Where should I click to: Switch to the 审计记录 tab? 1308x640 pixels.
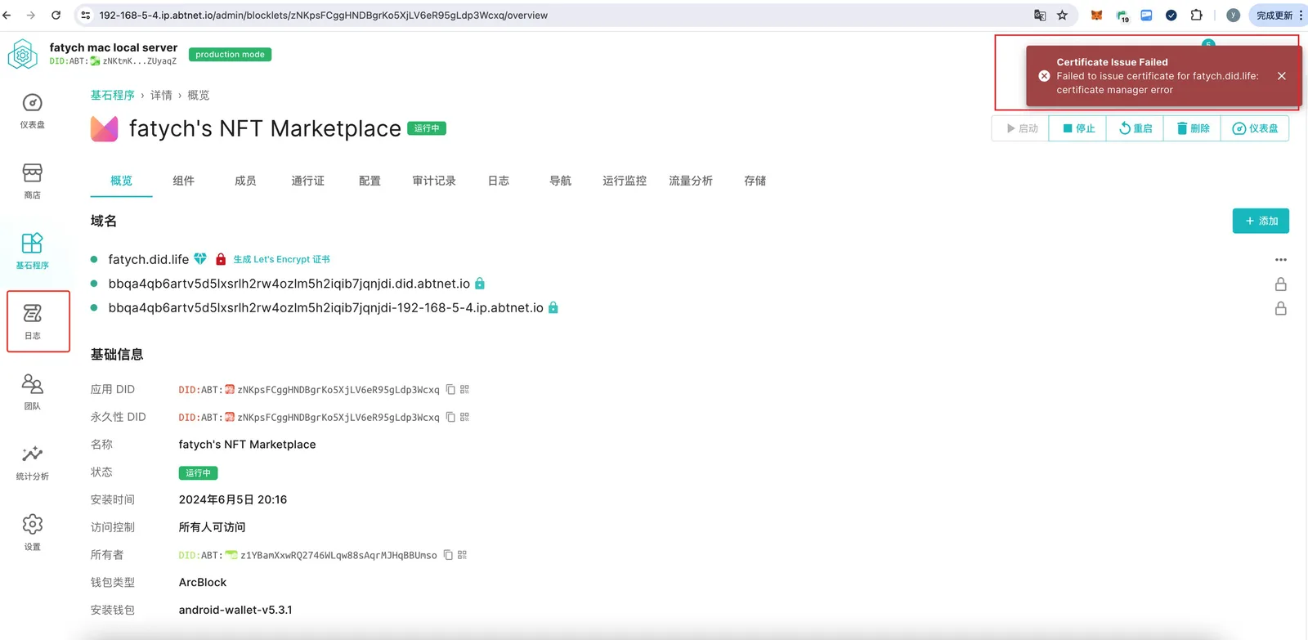[434, 181]
